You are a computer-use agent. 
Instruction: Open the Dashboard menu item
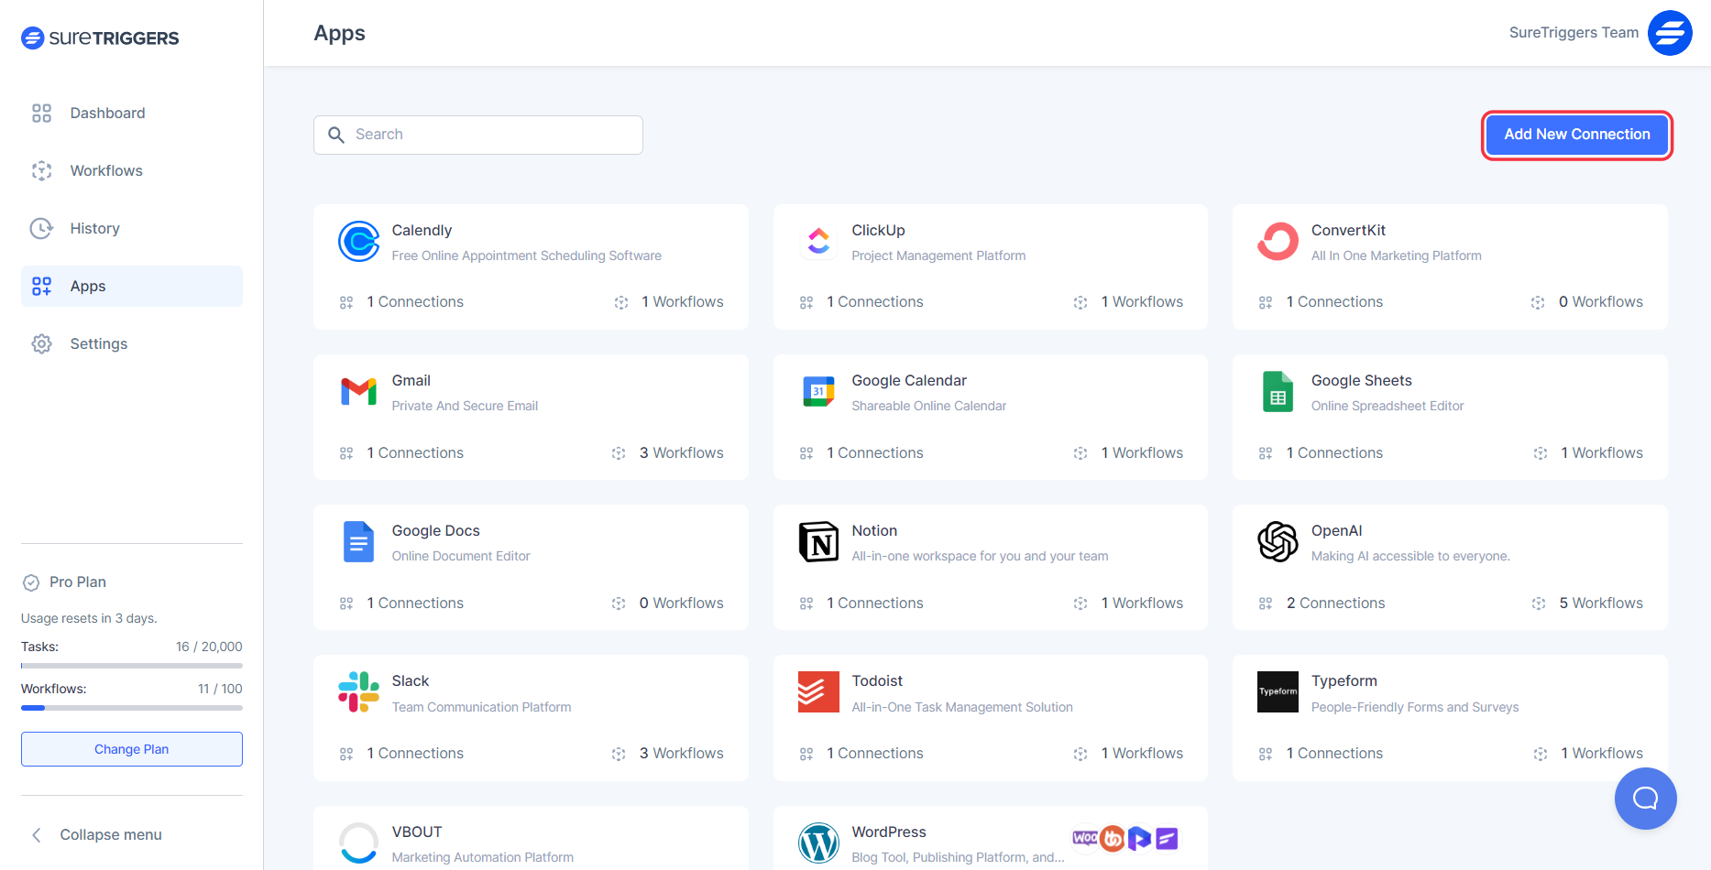132,113
